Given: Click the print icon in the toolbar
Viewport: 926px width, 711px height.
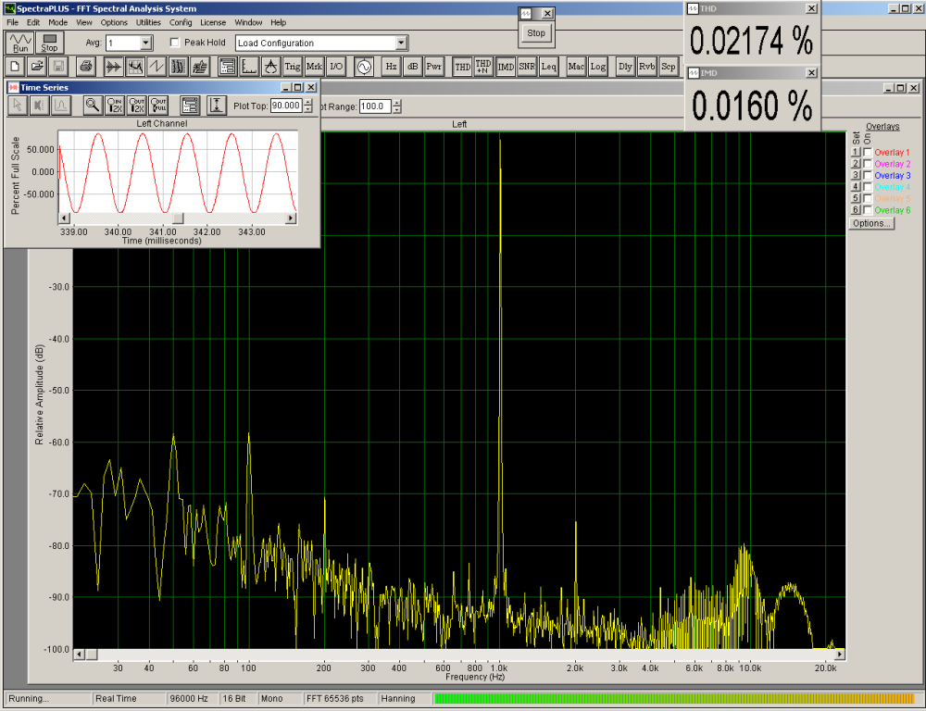Looking at the screenshot, I should click(x=86, y=66).
